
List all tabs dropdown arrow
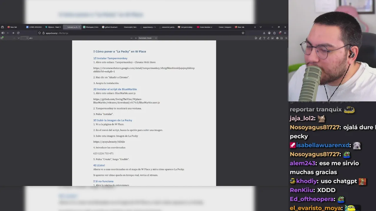tap(261, 27)
